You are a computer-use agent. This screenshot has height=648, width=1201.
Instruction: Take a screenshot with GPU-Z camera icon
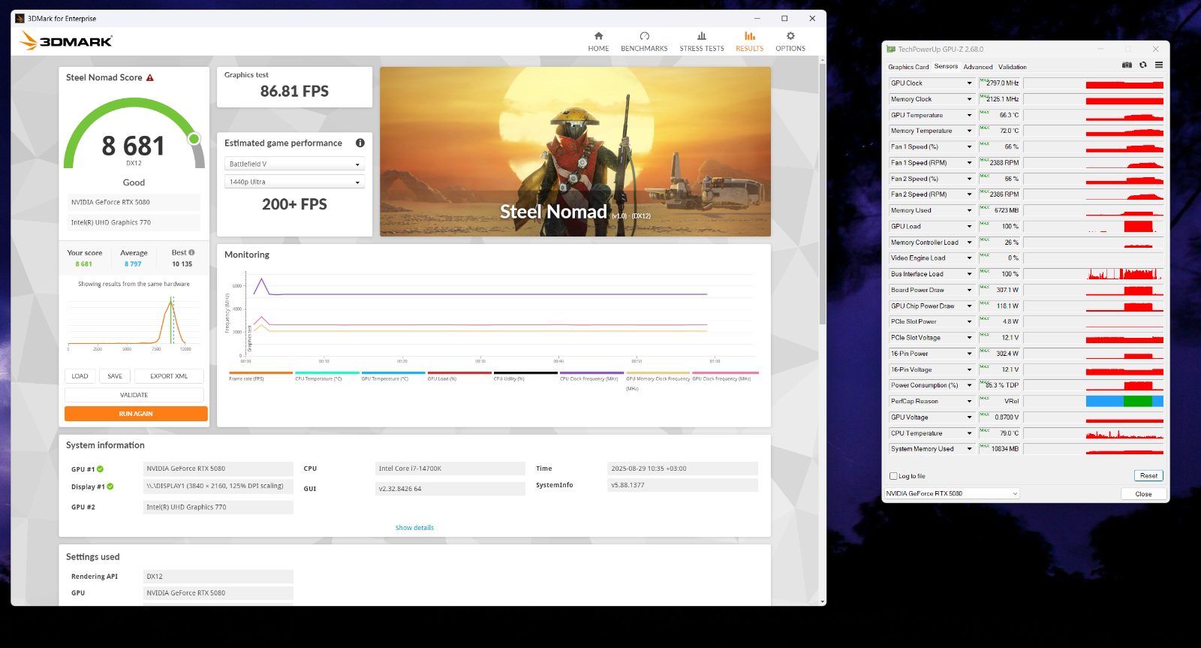1127,65
